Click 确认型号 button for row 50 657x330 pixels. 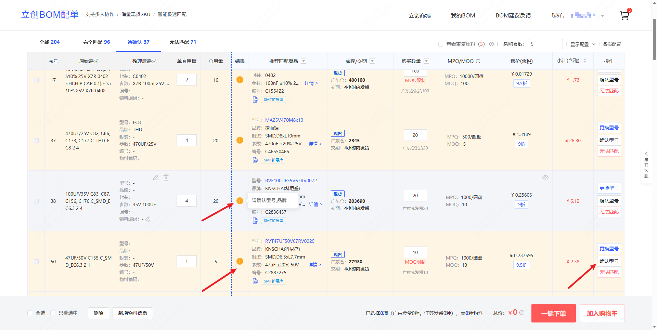point(609,261)
